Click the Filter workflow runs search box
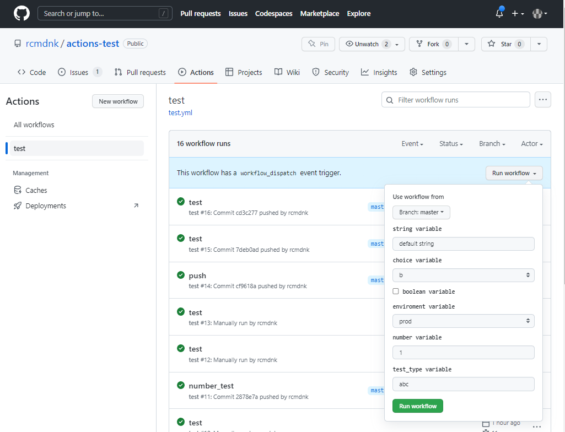 point(455,99)
